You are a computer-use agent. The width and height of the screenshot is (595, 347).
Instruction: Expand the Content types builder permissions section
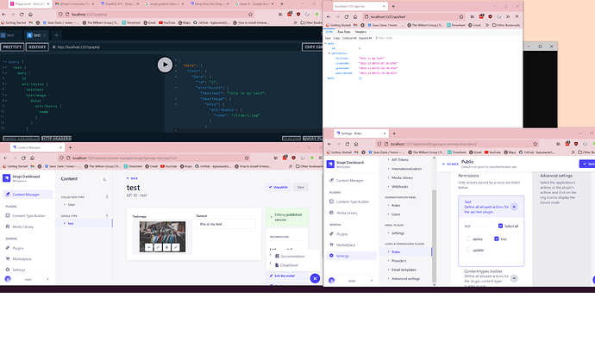(515, 278)
